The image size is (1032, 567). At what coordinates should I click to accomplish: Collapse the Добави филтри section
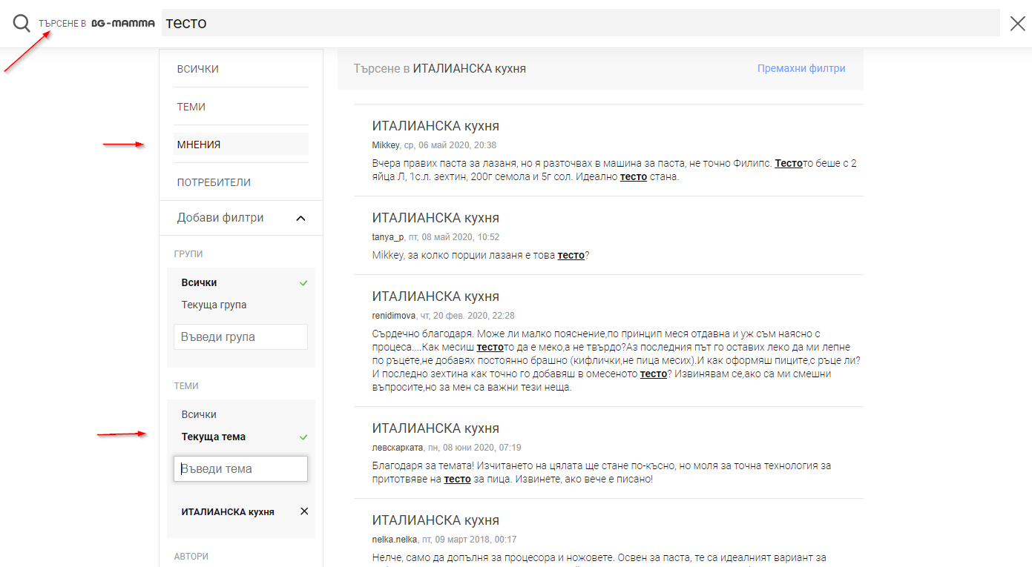tap(300, 218)
